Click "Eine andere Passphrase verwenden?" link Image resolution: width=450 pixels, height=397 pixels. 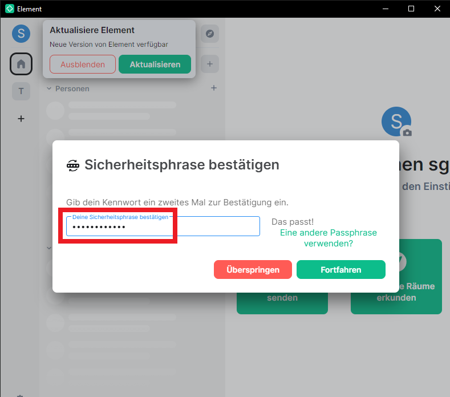[328, 238]
